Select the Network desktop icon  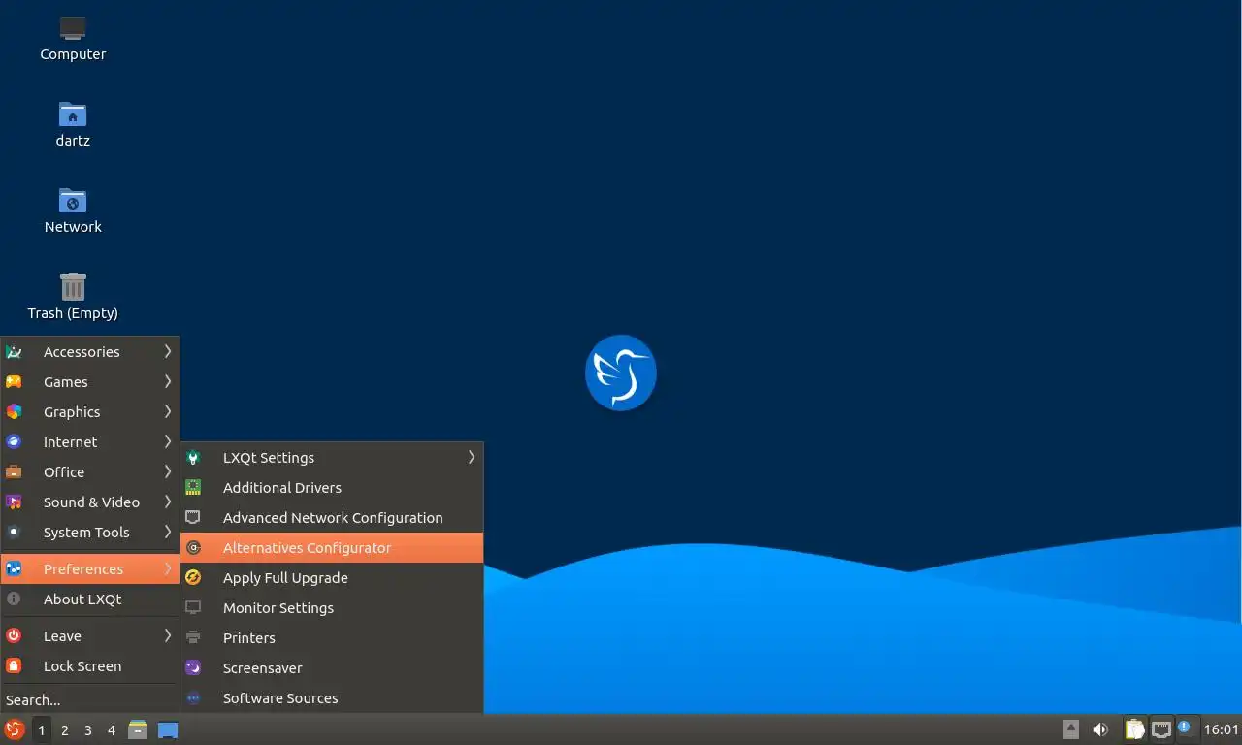point(73,211)
